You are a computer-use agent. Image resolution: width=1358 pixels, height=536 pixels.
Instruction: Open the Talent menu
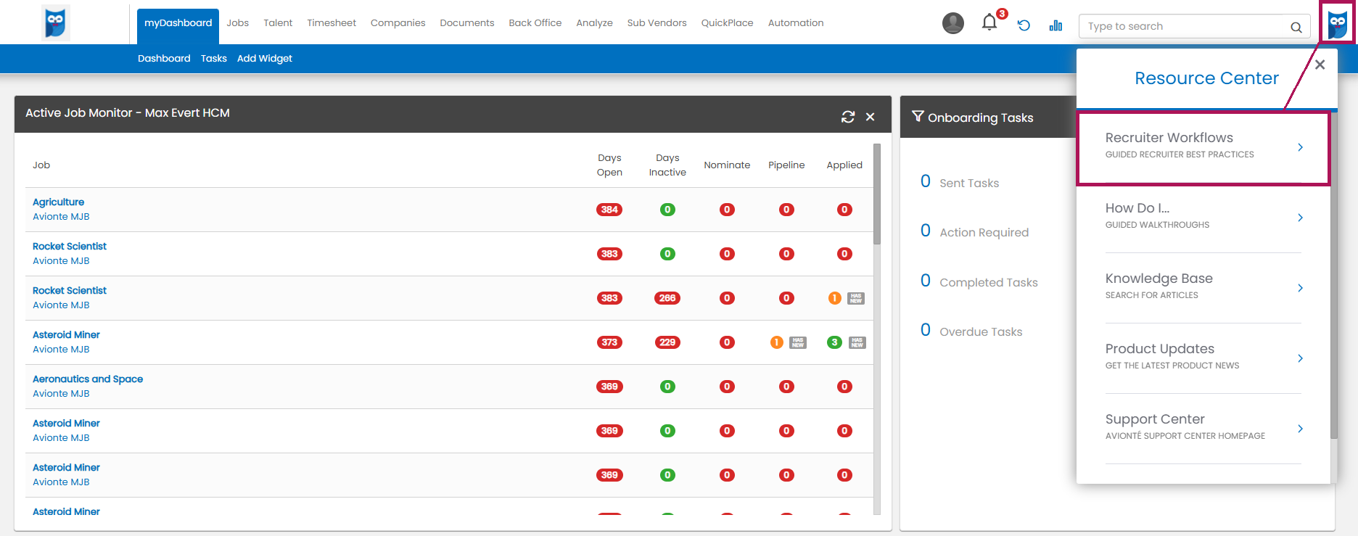(278, 23)
